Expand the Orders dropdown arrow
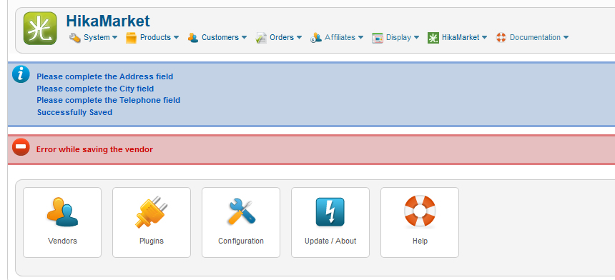615x280 pixels. pos(299,38)
